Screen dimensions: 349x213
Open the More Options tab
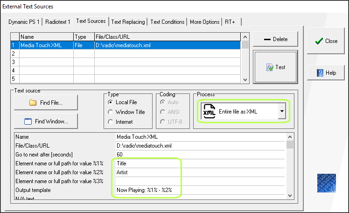point(204,22)
